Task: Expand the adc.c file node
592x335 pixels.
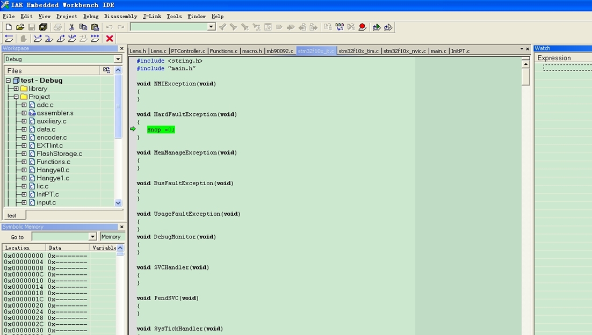Action: click(24, 105)
